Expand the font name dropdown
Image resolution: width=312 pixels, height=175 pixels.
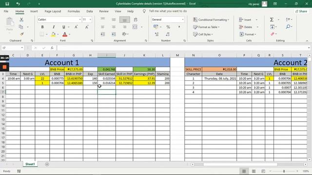[80, 19]
